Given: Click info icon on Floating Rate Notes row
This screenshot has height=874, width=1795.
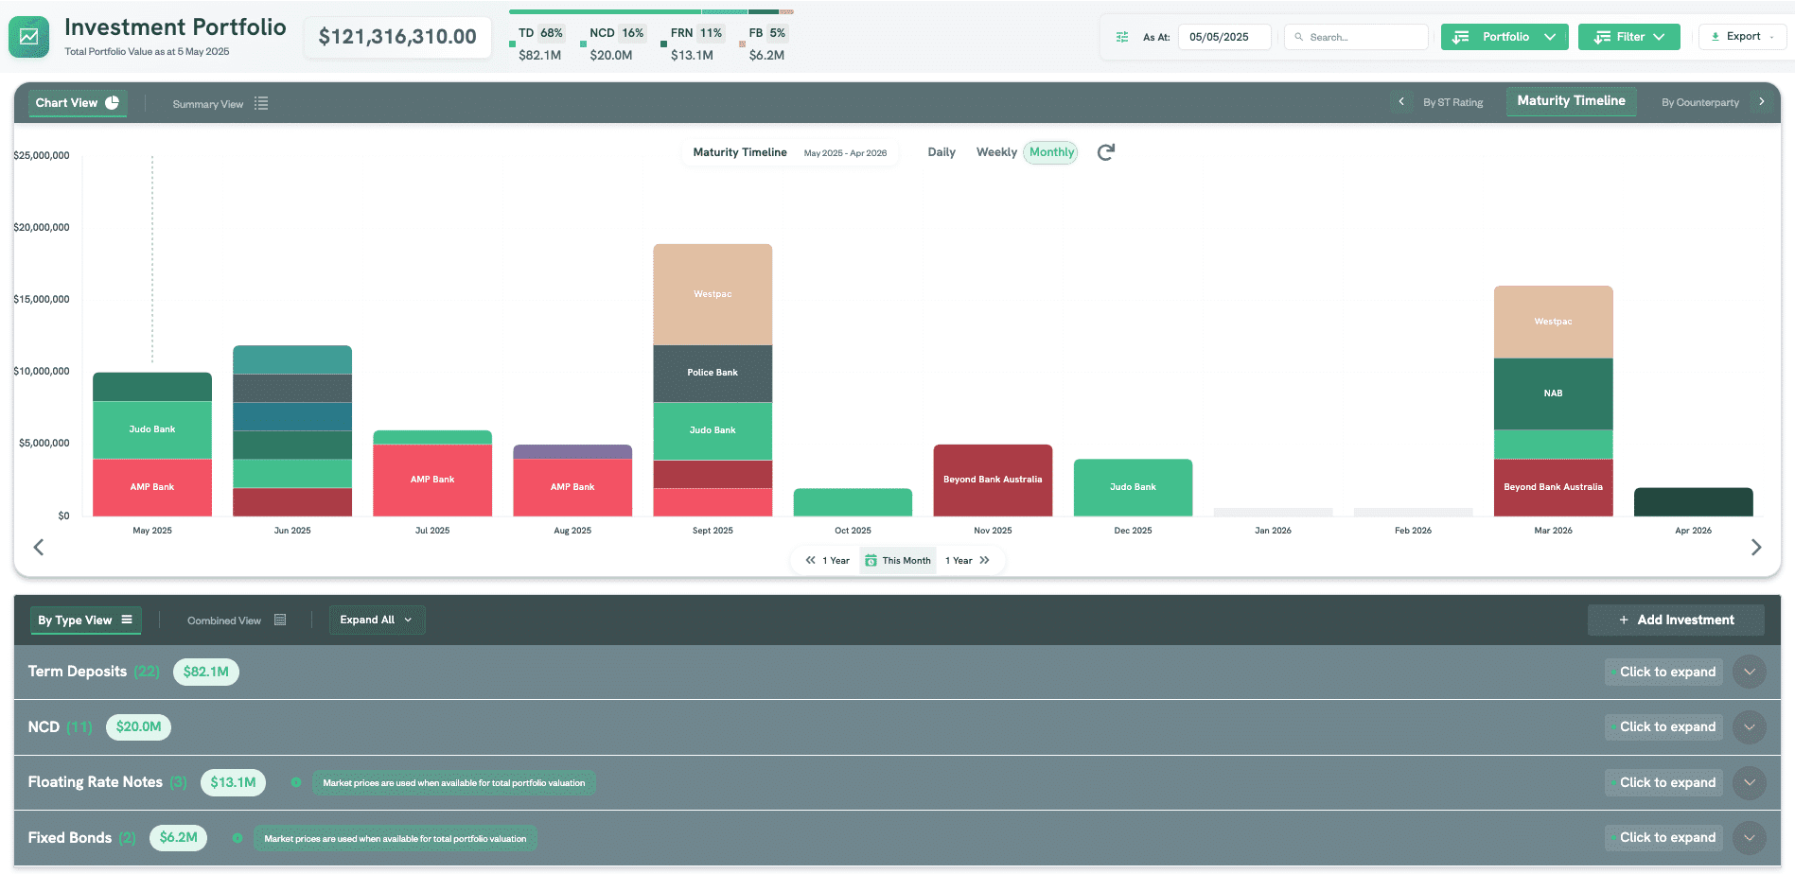Looking at the screenshot, I should [x=296, y=782].
